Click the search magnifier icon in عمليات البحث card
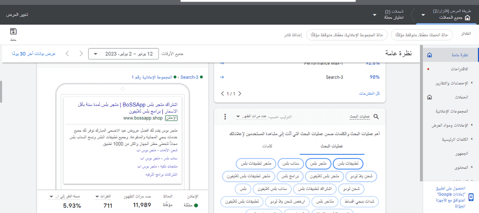479x213 pixels. tap(376, 116)
